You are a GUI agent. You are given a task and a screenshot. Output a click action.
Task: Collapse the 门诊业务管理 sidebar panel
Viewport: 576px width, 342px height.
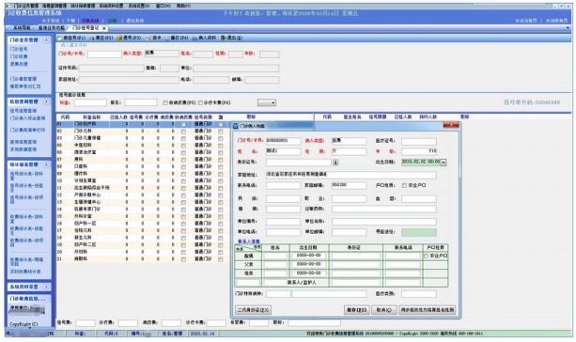[x=46, y=40]
